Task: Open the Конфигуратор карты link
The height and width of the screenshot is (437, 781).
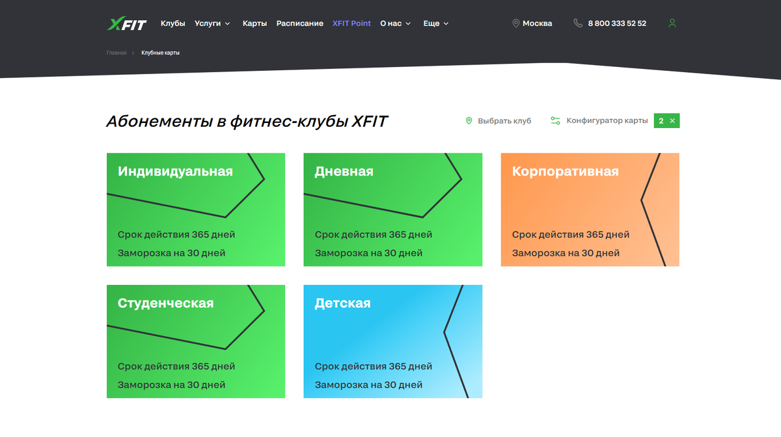Action: click(607, 121)
